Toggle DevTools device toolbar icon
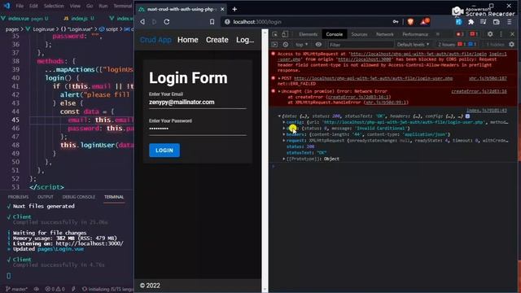The image size is (521, 293). click(x=285, y=34)
